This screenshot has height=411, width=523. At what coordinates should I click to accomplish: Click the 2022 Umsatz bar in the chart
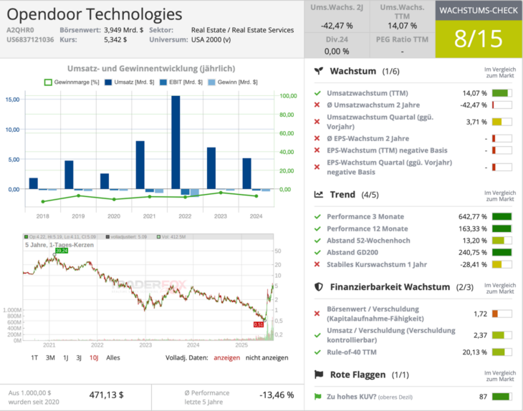point(176,142)
